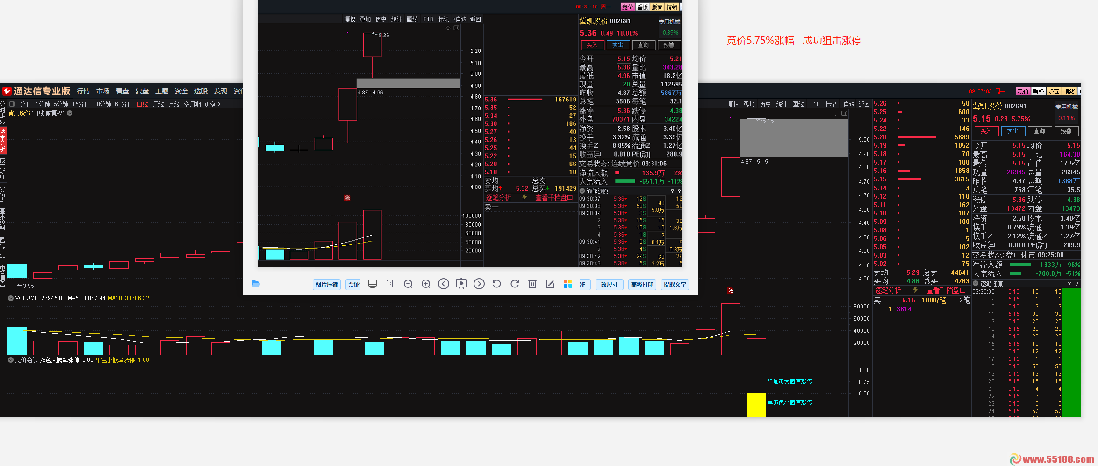Image resolution: width=1098 pixels, height=466 pixels.
Task: Click the monitor full-screen icon in viewer toolbar
Action: tap(373, 284)
